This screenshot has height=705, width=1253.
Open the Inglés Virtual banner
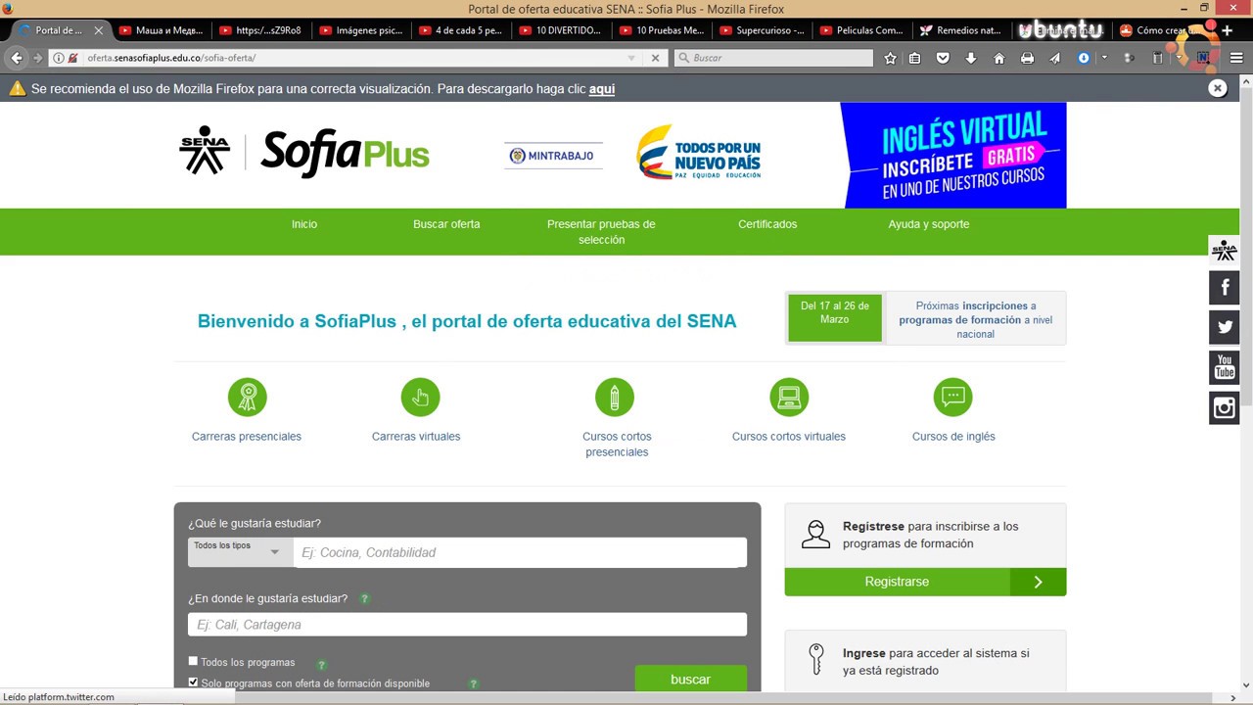click(953, 155)
